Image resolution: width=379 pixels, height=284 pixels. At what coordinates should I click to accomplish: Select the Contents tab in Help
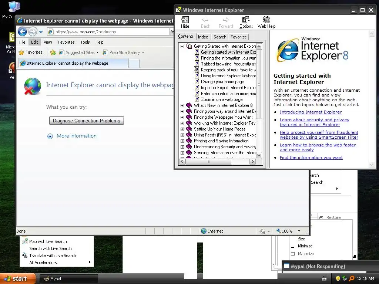coord(186,36)
